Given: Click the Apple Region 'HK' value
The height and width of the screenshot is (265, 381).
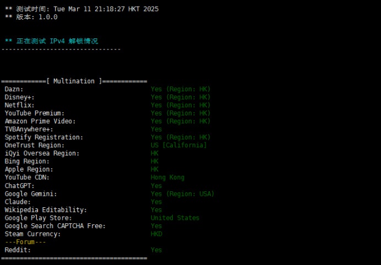Looking at the screenshot, I should click(x=155, y=169).
